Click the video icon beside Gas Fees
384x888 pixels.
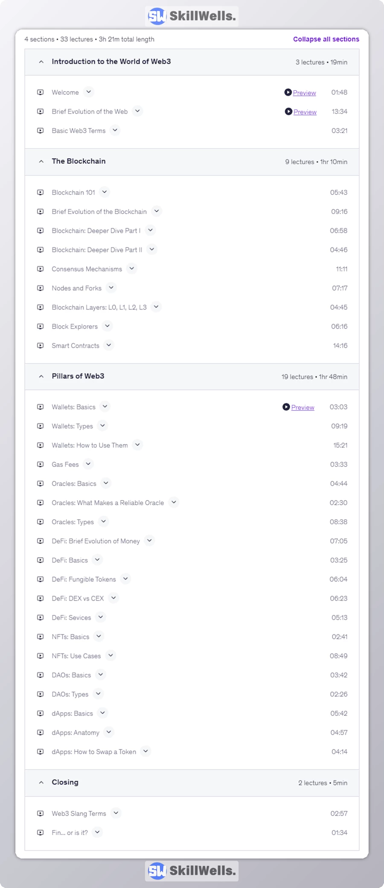tap(41, 464)
